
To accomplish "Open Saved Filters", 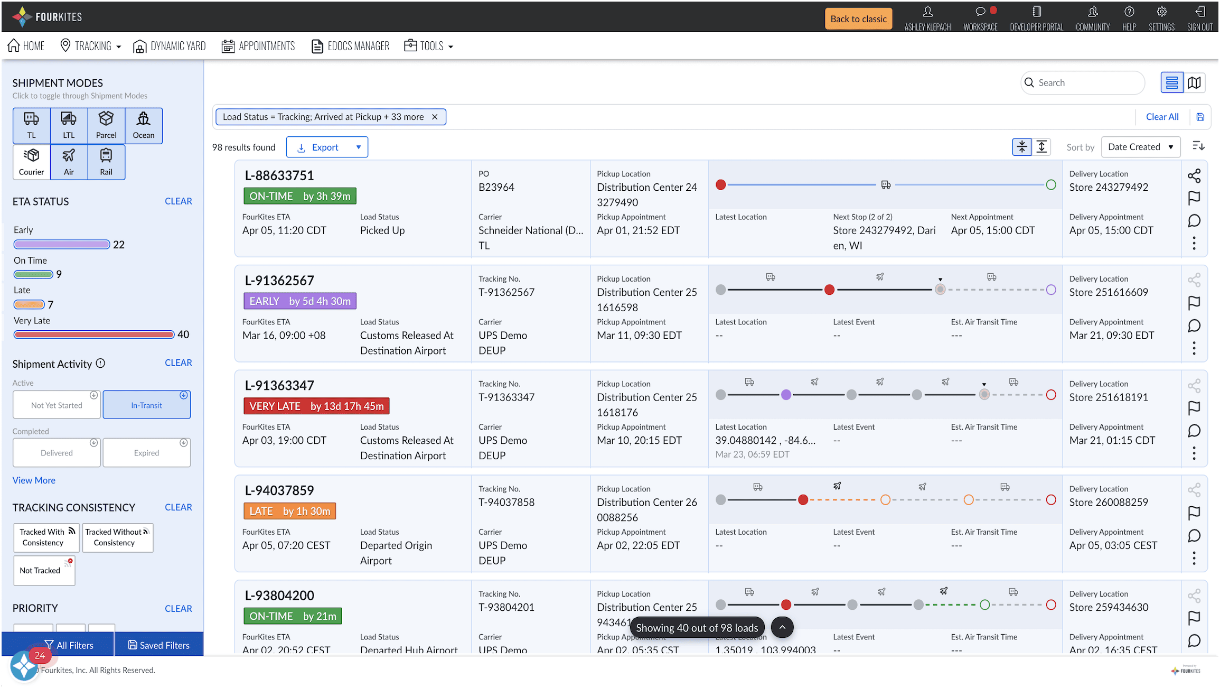I will pyautogui.click(x=159, y=645).
